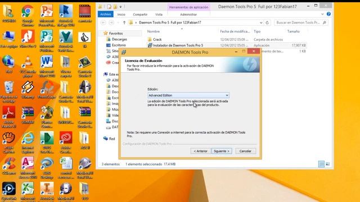
Task: Sort files by the Nombre column
Action: point(154,31)
